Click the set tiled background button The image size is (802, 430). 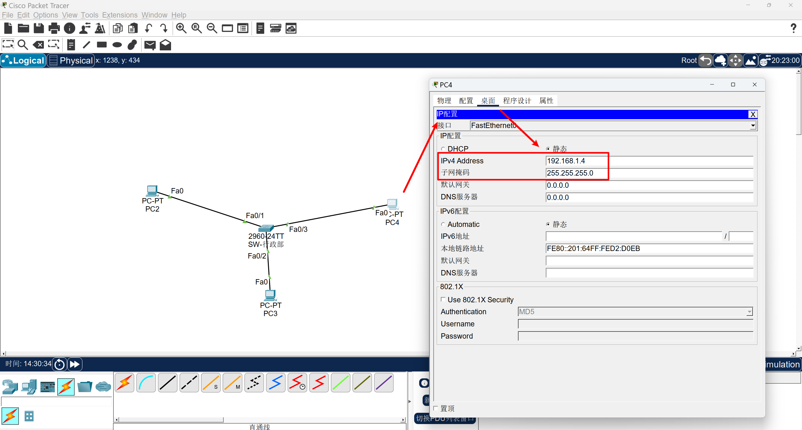[x=751, y=60]
